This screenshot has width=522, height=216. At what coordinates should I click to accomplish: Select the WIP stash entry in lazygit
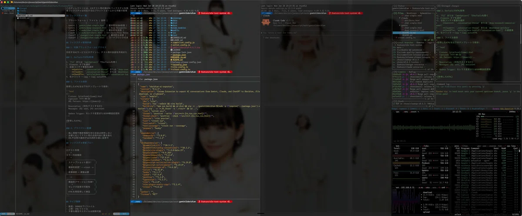pos(413,104)
